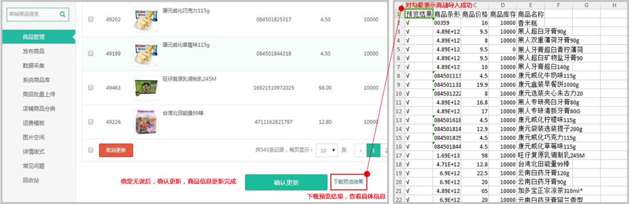Click the green 确认更新 button
Viewport: 629px width, 204px height.
(286, 182)
